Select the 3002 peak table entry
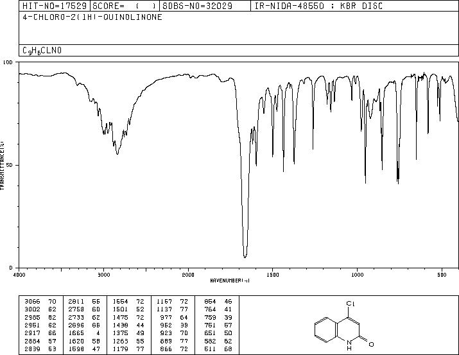The width and height of the screenshot is (459, 355). pyautogui.click(x=40, y=309)
